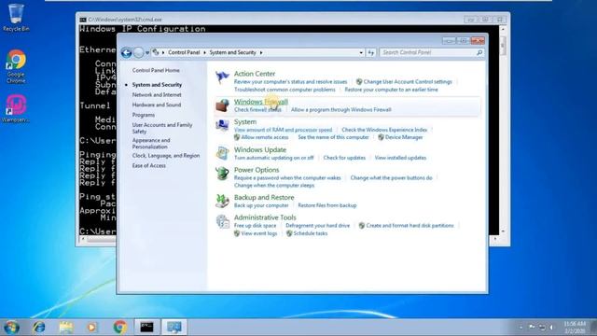Click Allow a program through Windows Firewall
This screenshot has width=597, height=336.
click(x=340, y=110)
